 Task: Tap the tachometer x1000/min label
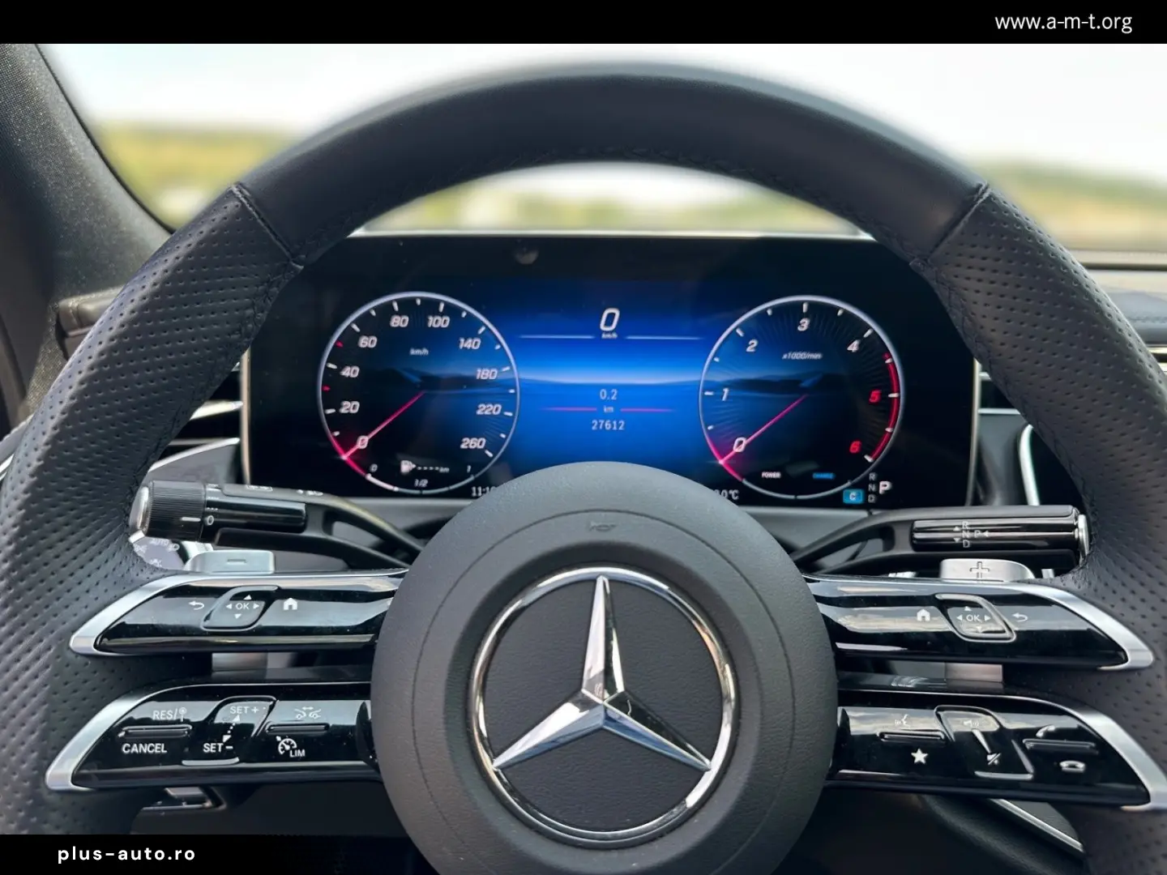click(x=801, y=355)
